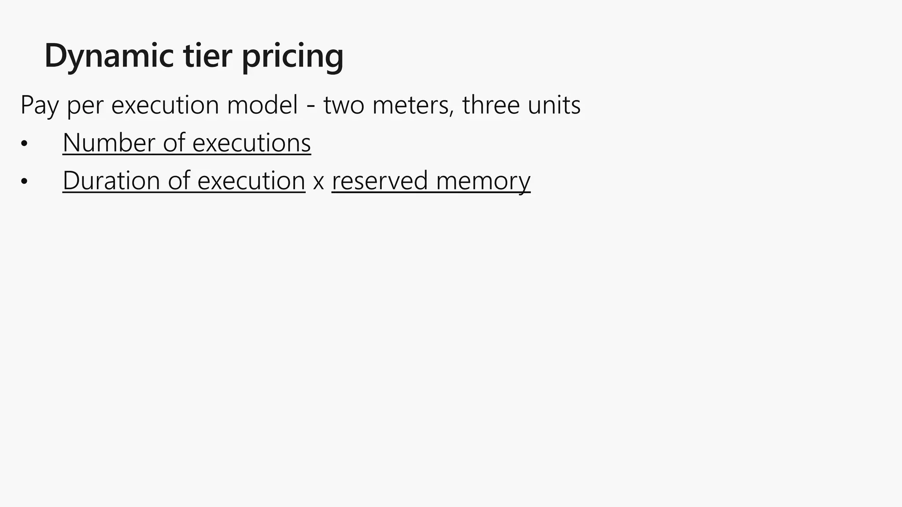Click the word Duration in second bullet

coord(112,181)
